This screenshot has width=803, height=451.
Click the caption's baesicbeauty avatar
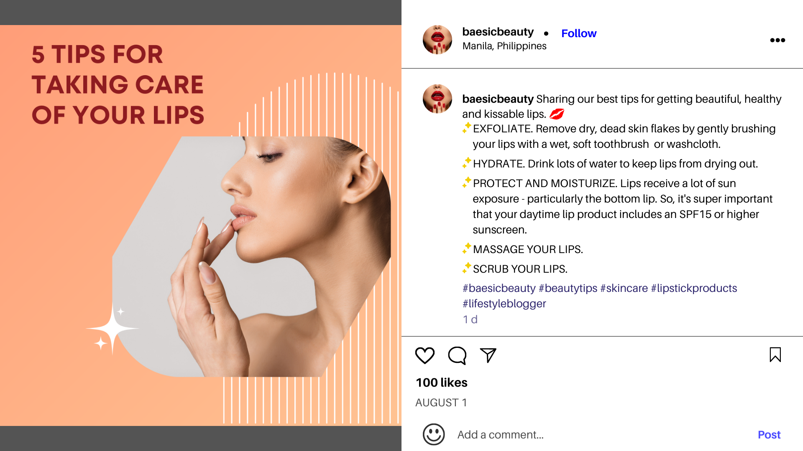pyautogui.click(x=437, y=99)
